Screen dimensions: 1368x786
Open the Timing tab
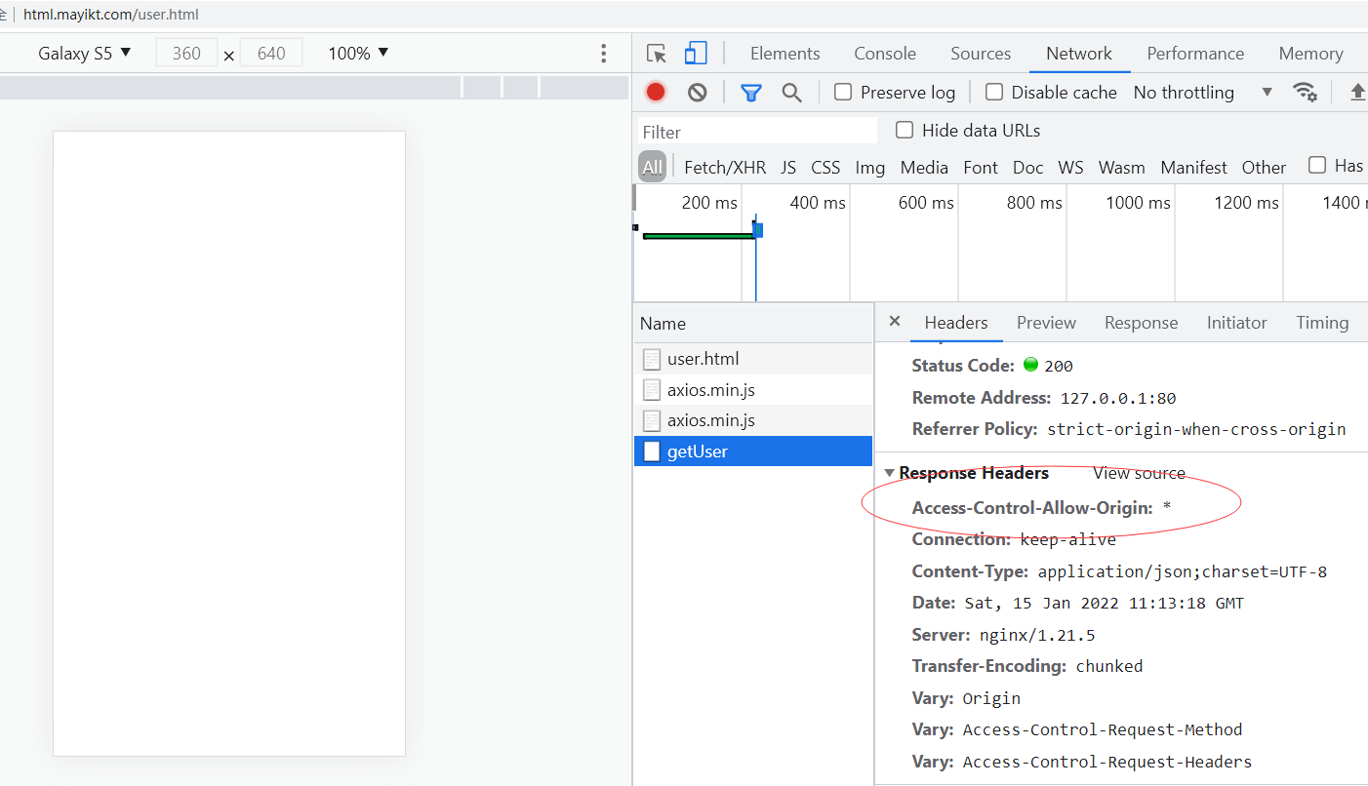point(1322,323)
